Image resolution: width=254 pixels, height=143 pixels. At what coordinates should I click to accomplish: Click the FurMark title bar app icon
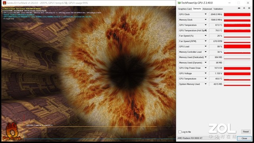tap(4, 3)
